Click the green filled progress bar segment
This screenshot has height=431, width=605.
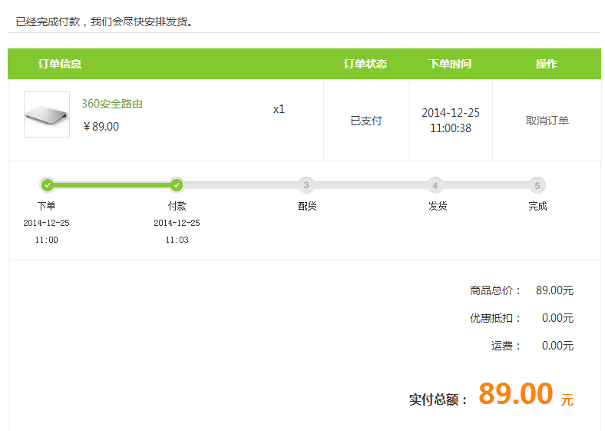click(111, 185)
